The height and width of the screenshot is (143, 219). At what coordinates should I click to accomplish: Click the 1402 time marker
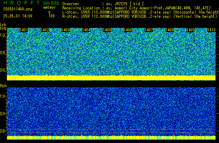(45, 30)
